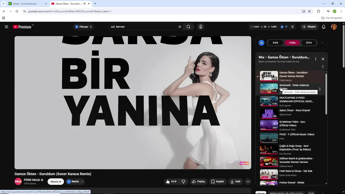
Task: Download video with İndir button
Action: [x=235, y=182]
